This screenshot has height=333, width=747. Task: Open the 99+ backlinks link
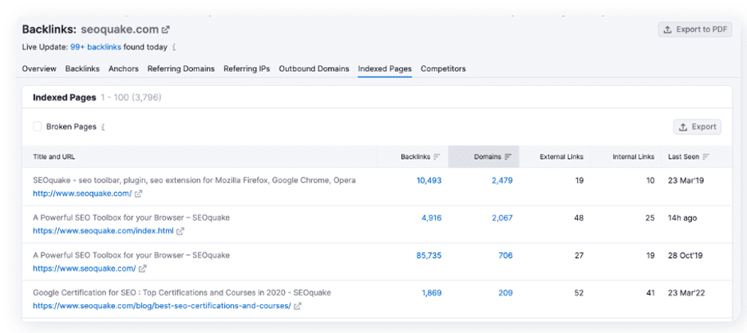pos(97,47)
